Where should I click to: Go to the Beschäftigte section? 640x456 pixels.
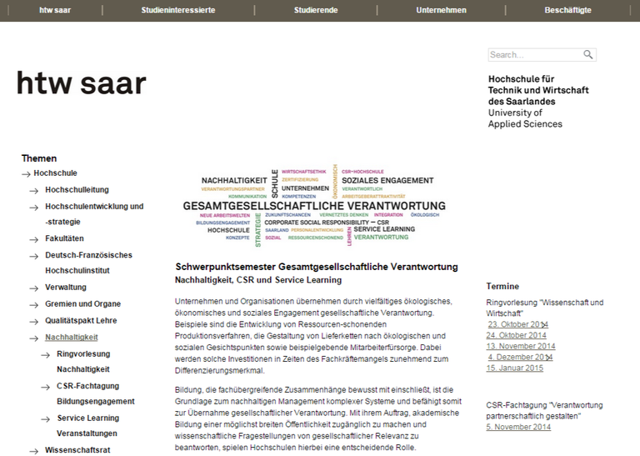pos(567,10)
